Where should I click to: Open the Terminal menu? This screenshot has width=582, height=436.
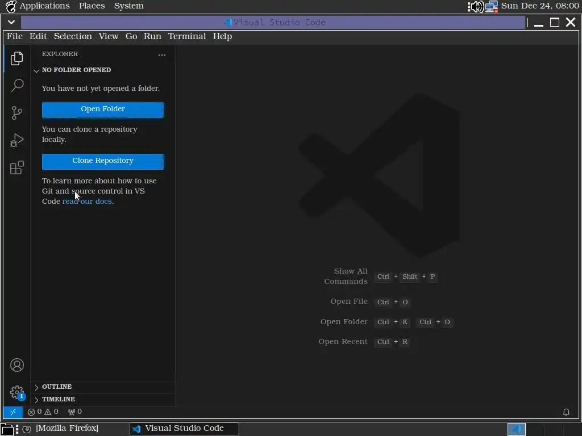click(x=187, y=36)
